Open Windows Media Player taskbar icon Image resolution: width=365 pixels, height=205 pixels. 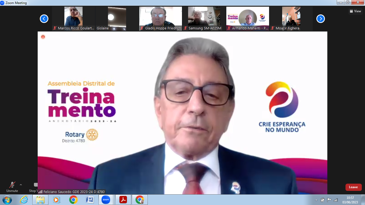pos(57,200)
